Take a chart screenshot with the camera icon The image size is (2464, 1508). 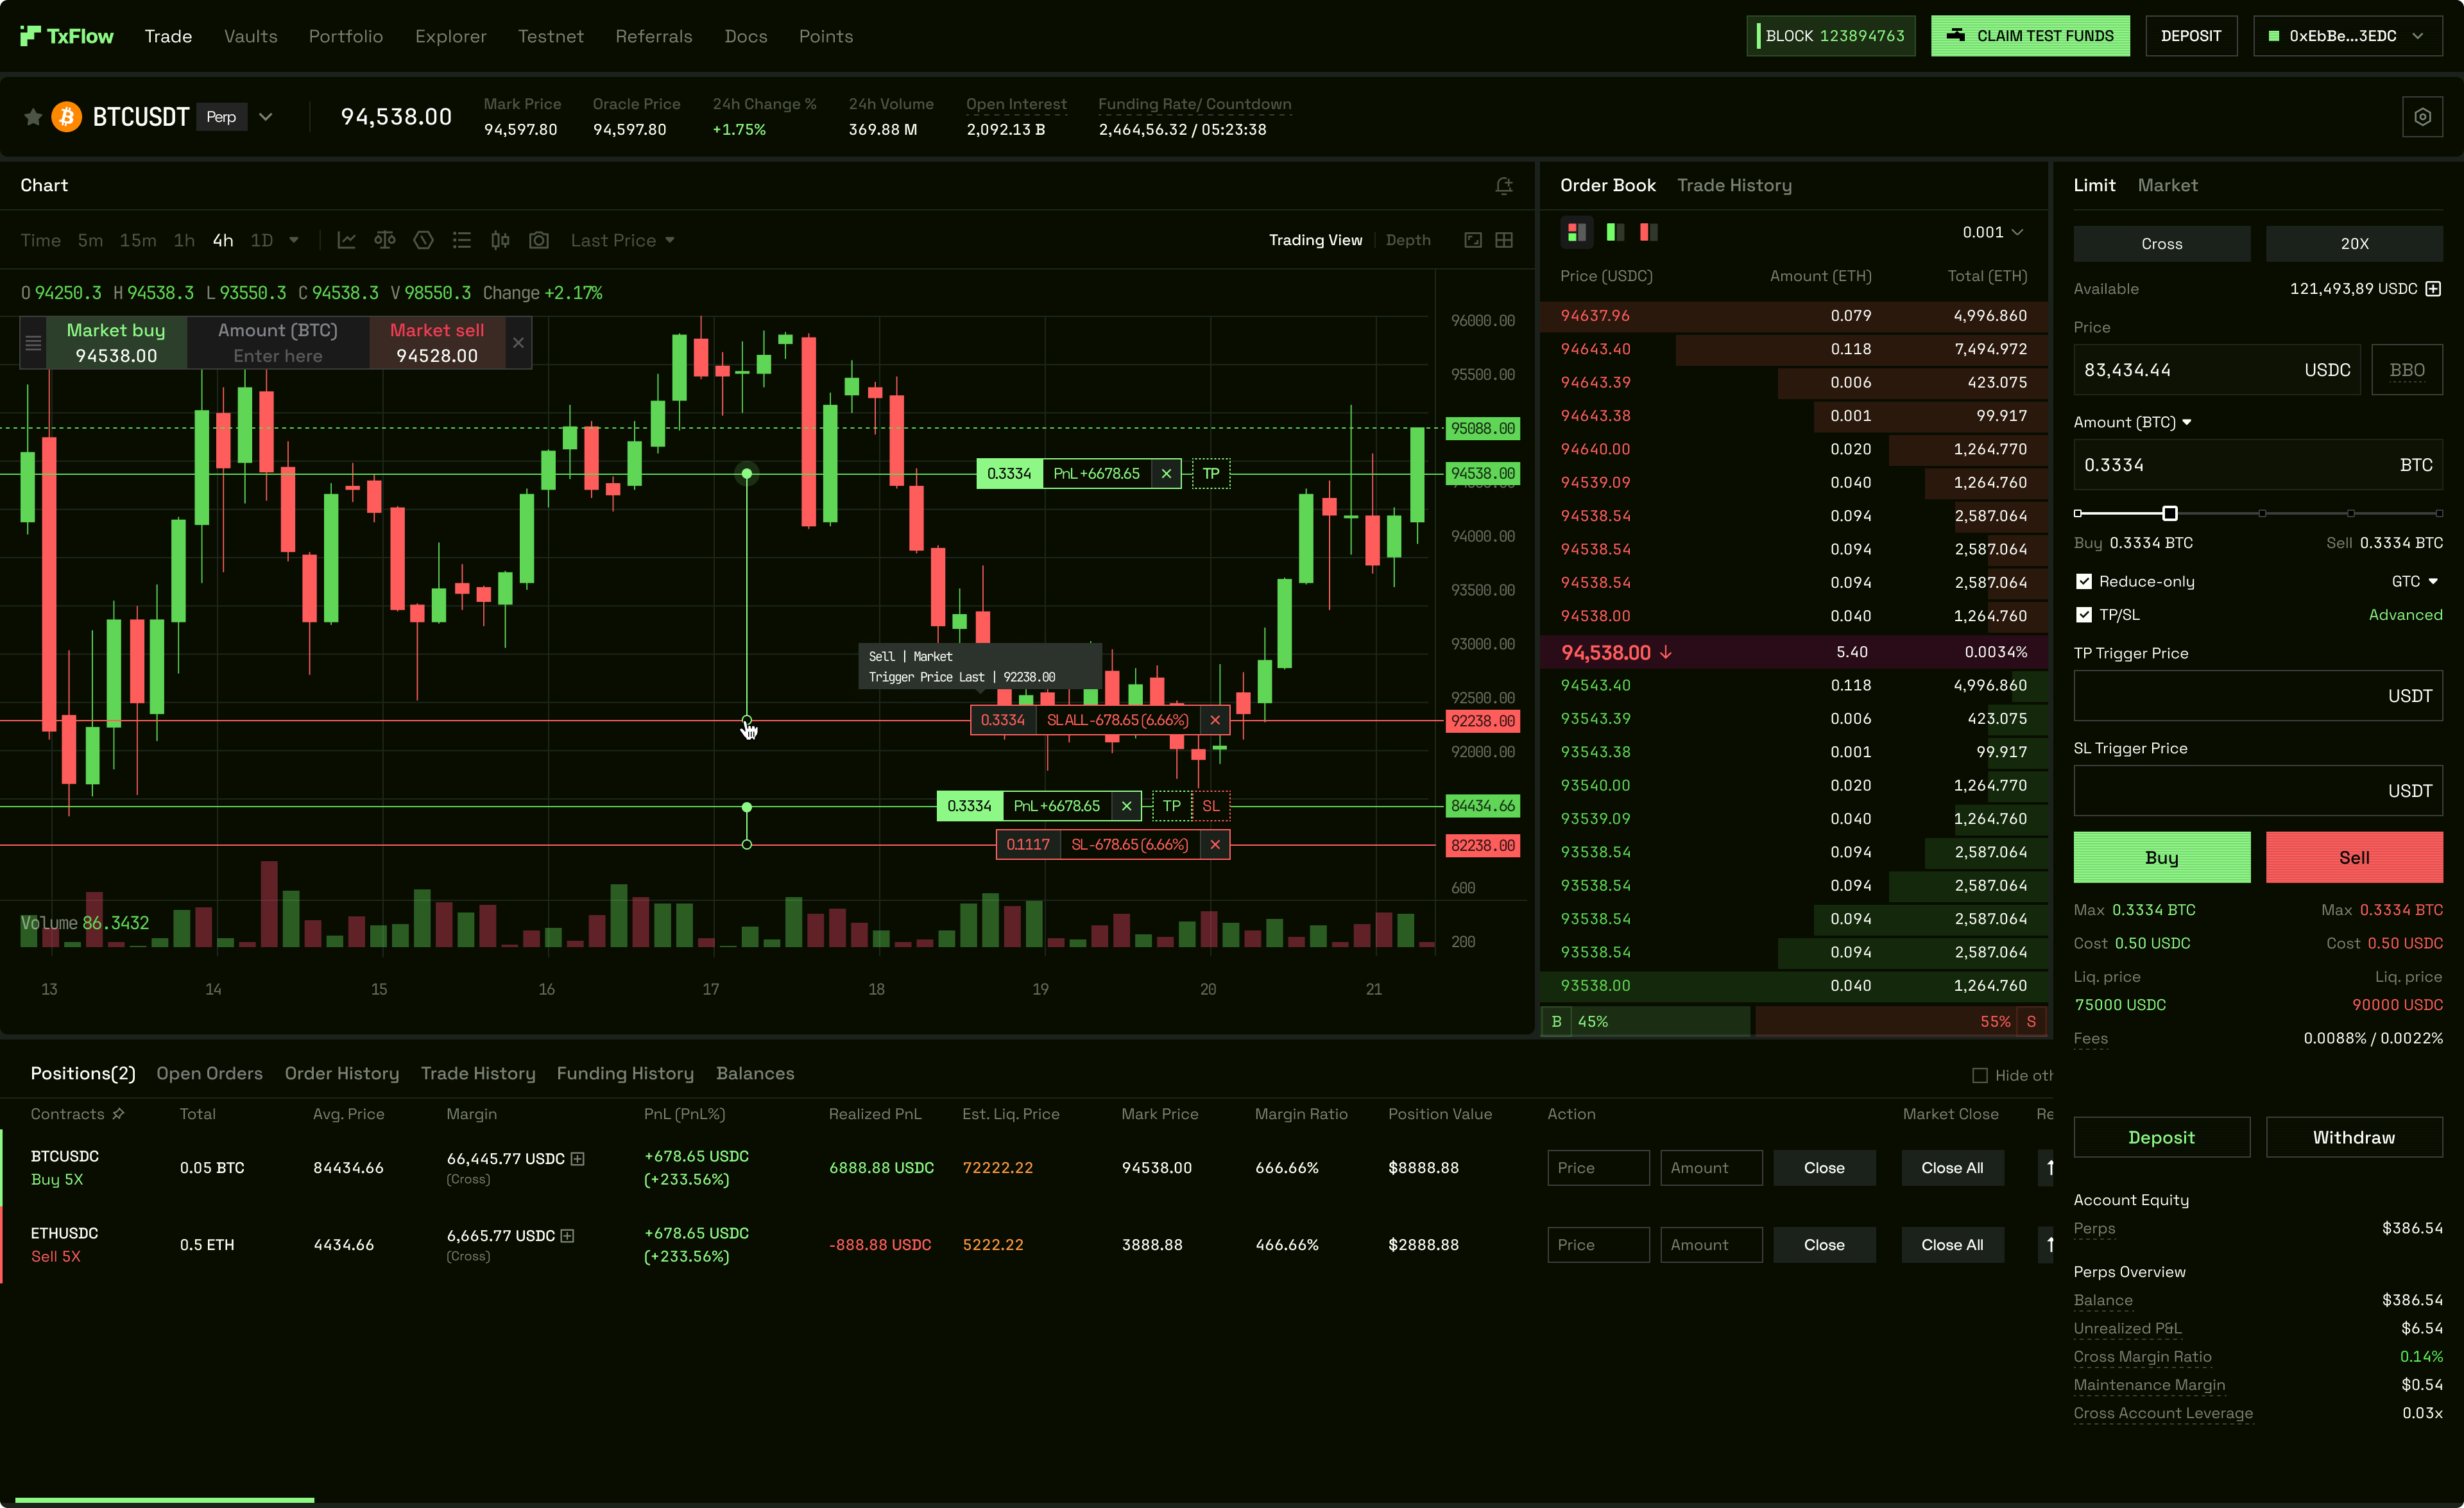539,240
